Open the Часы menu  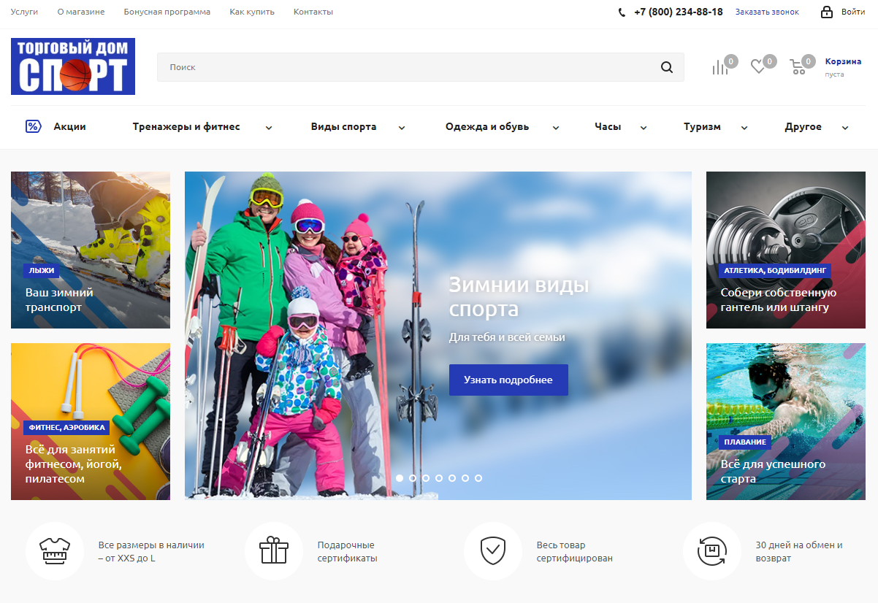pos(608,126)
